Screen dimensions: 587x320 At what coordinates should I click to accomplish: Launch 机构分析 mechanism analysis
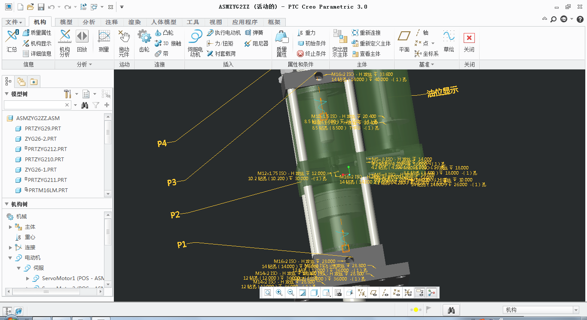pyautogui.click(x=65, y=43)
